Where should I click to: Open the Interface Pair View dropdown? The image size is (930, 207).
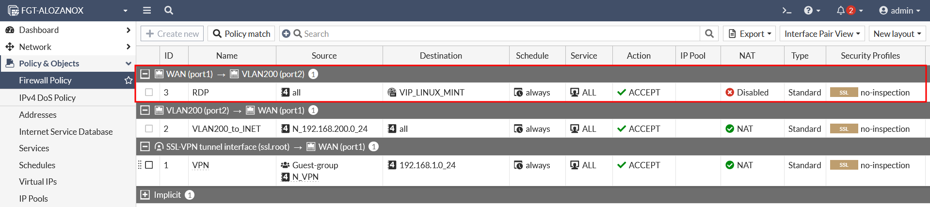(822, 33)
